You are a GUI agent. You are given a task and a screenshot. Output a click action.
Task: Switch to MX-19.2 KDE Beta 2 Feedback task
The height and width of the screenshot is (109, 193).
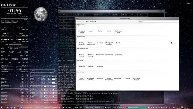52,108
